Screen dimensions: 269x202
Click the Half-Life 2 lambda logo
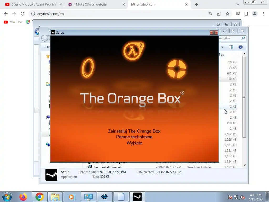coord(133,51)
